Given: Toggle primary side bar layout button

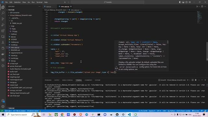Looking at the screenshot, I should pyautogui.click(x=180, y=2).
